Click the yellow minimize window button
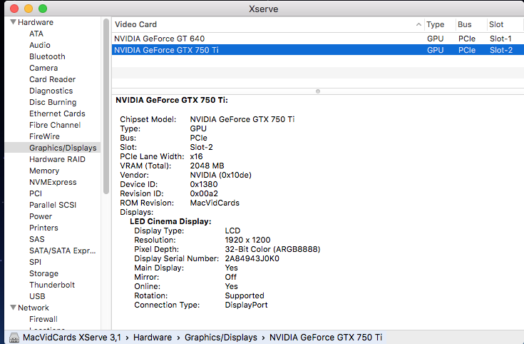 (x=29, y=9)
